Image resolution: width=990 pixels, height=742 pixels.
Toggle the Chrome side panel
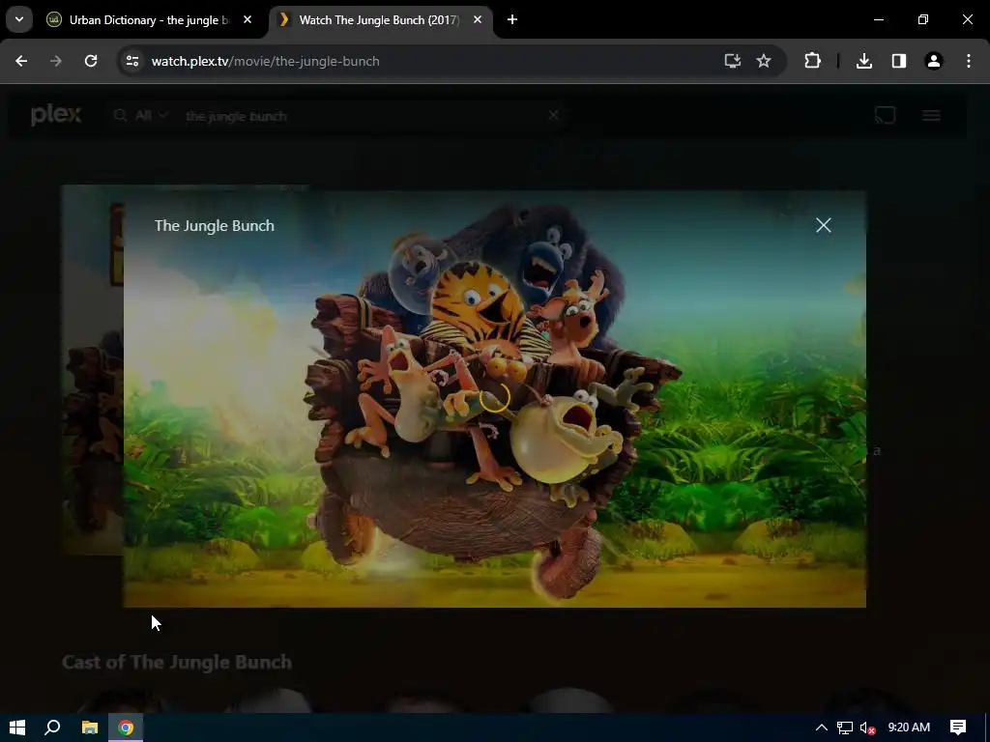[x=899, y=61]
